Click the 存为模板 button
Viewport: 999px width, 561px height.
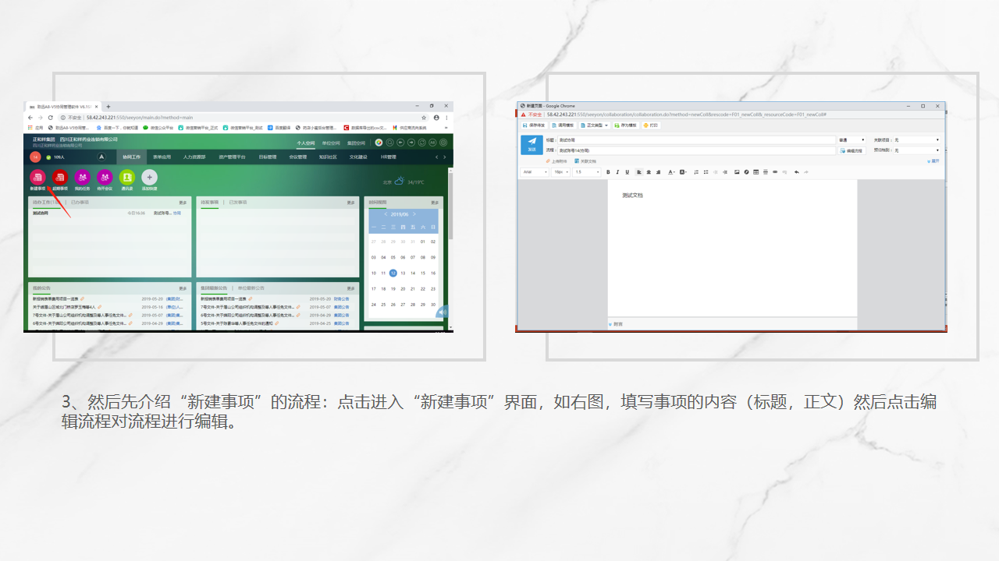(625, 125)
